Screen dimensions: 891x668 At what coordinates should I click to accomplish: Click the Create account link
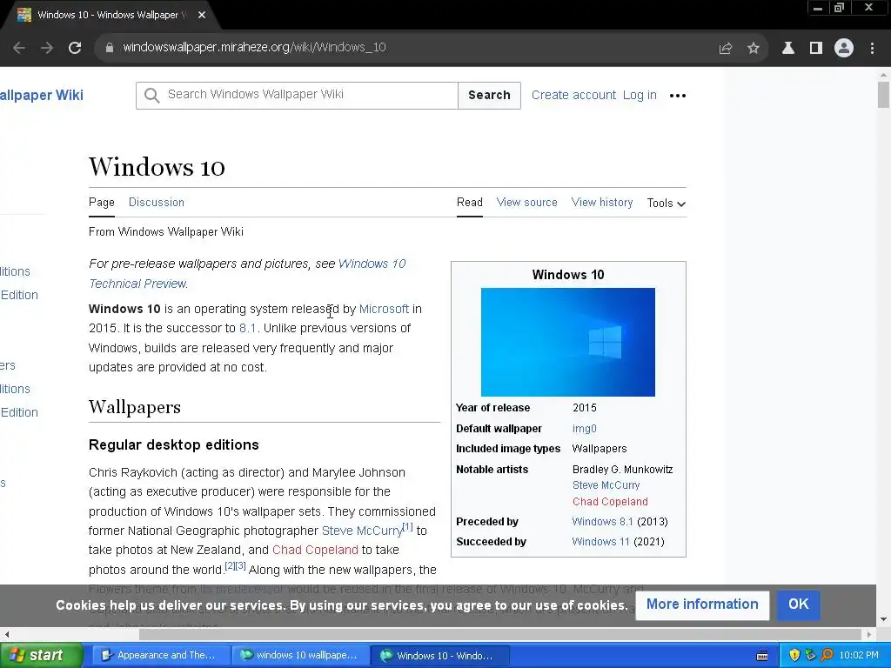(573, 95)
